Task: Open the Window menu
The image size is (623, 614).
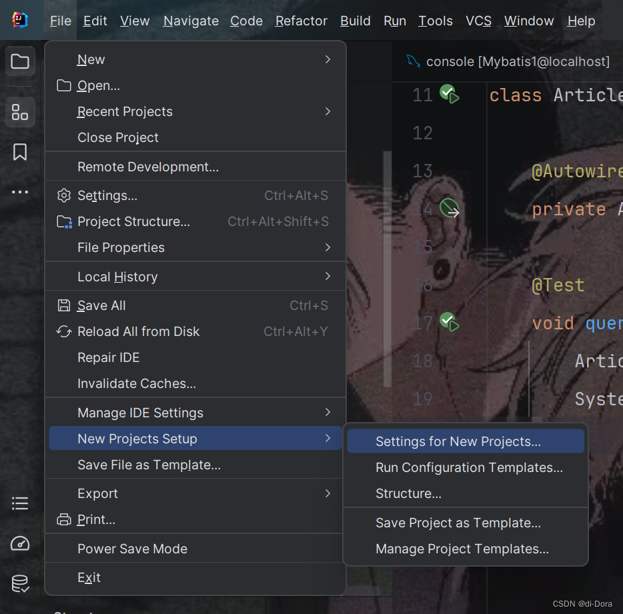Action: point(528,21)
